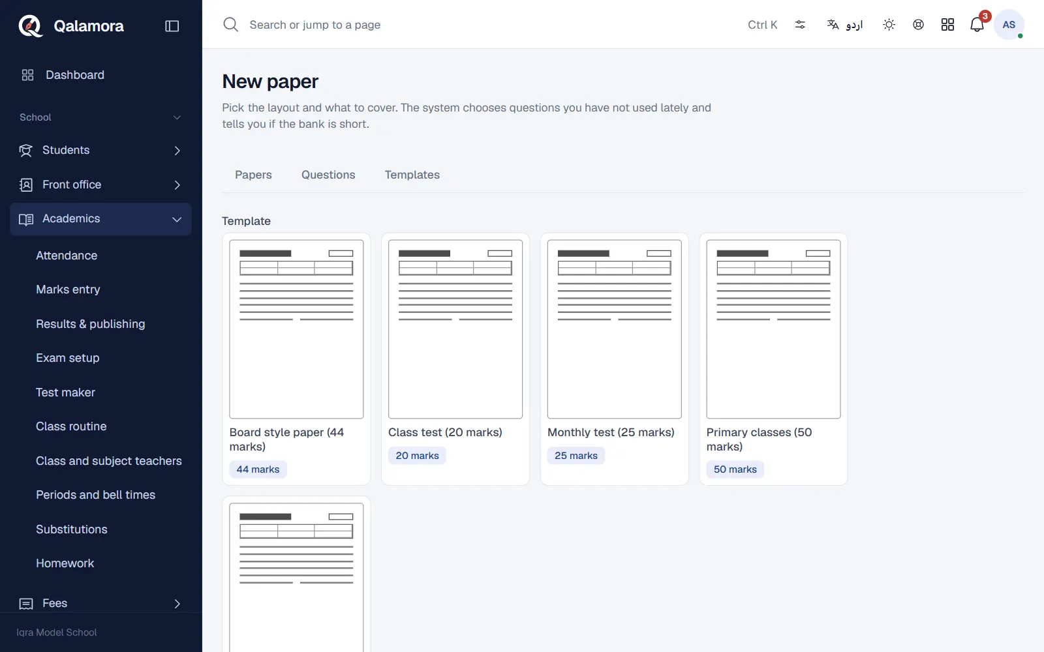Switch language with the translate icon
The image size is (1044, 652).
click(833, 25)
